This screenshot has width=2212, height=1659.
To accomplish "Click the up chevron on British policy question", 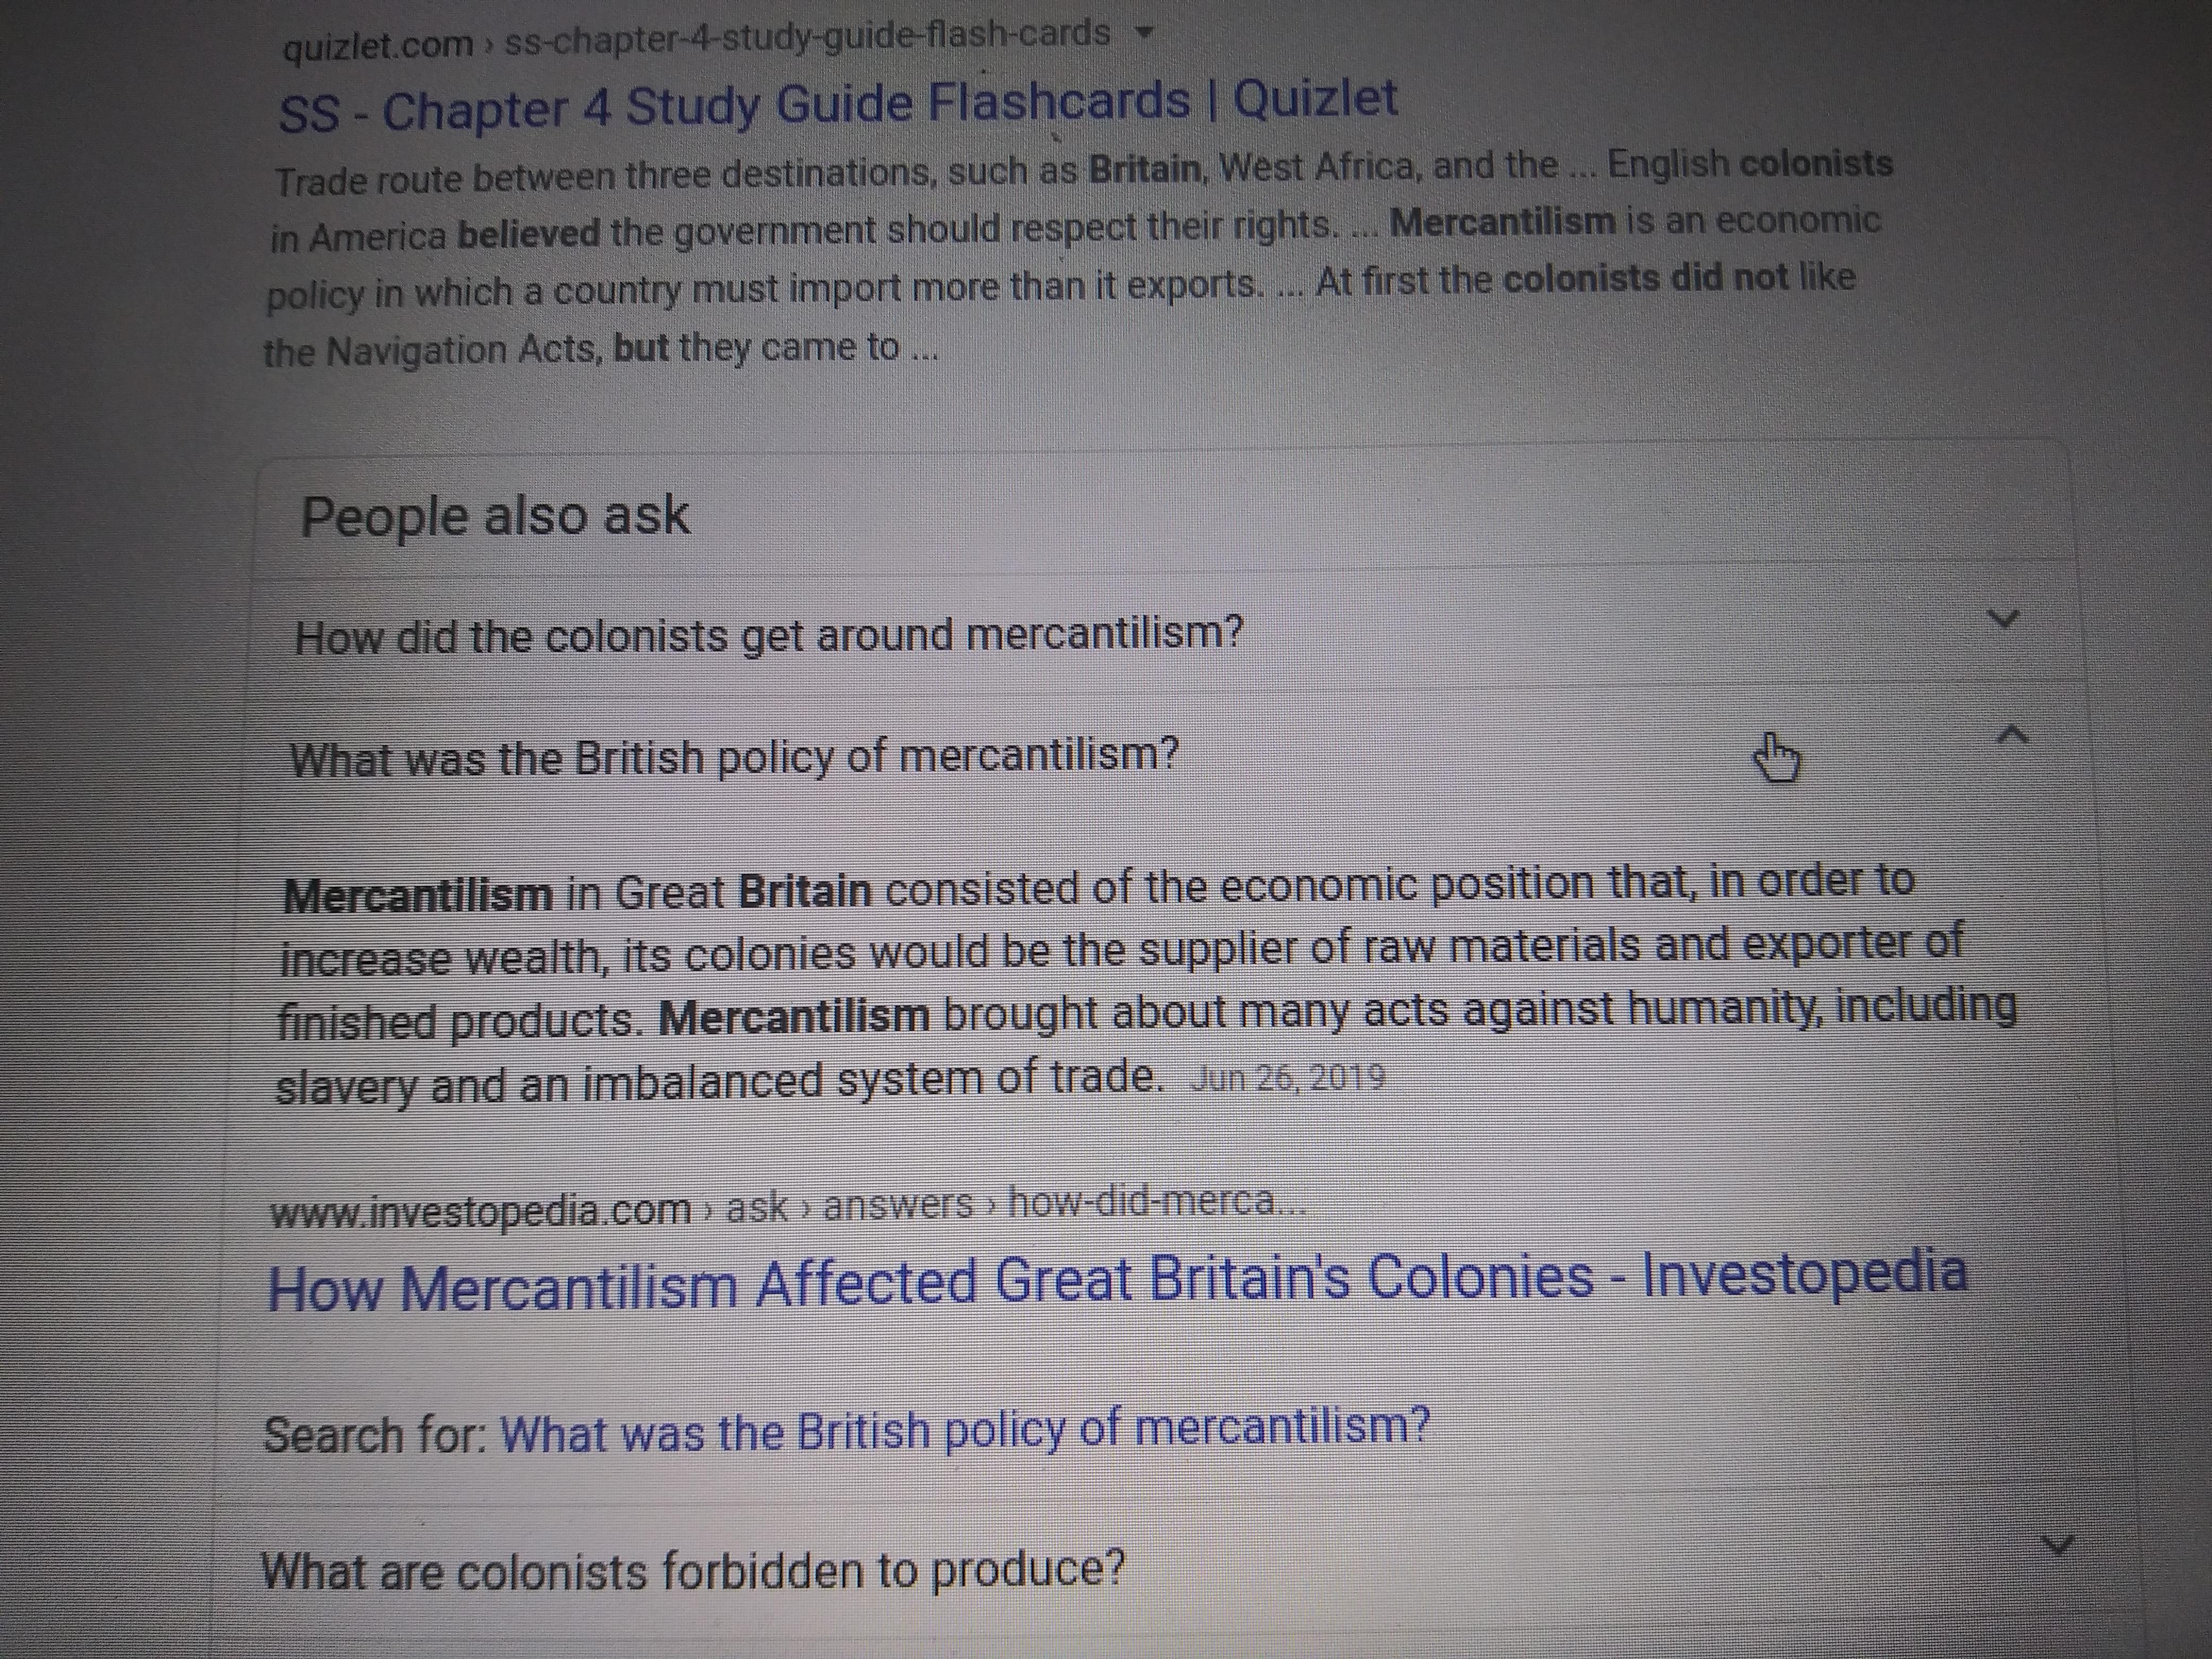I will pos(2012,737).
